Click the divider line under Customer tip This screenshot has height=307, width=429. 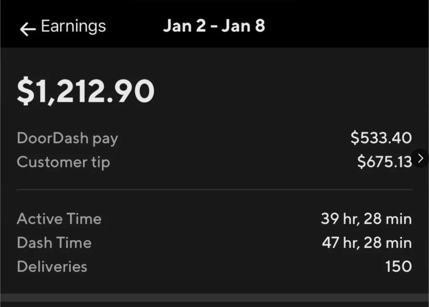(214, 189)
